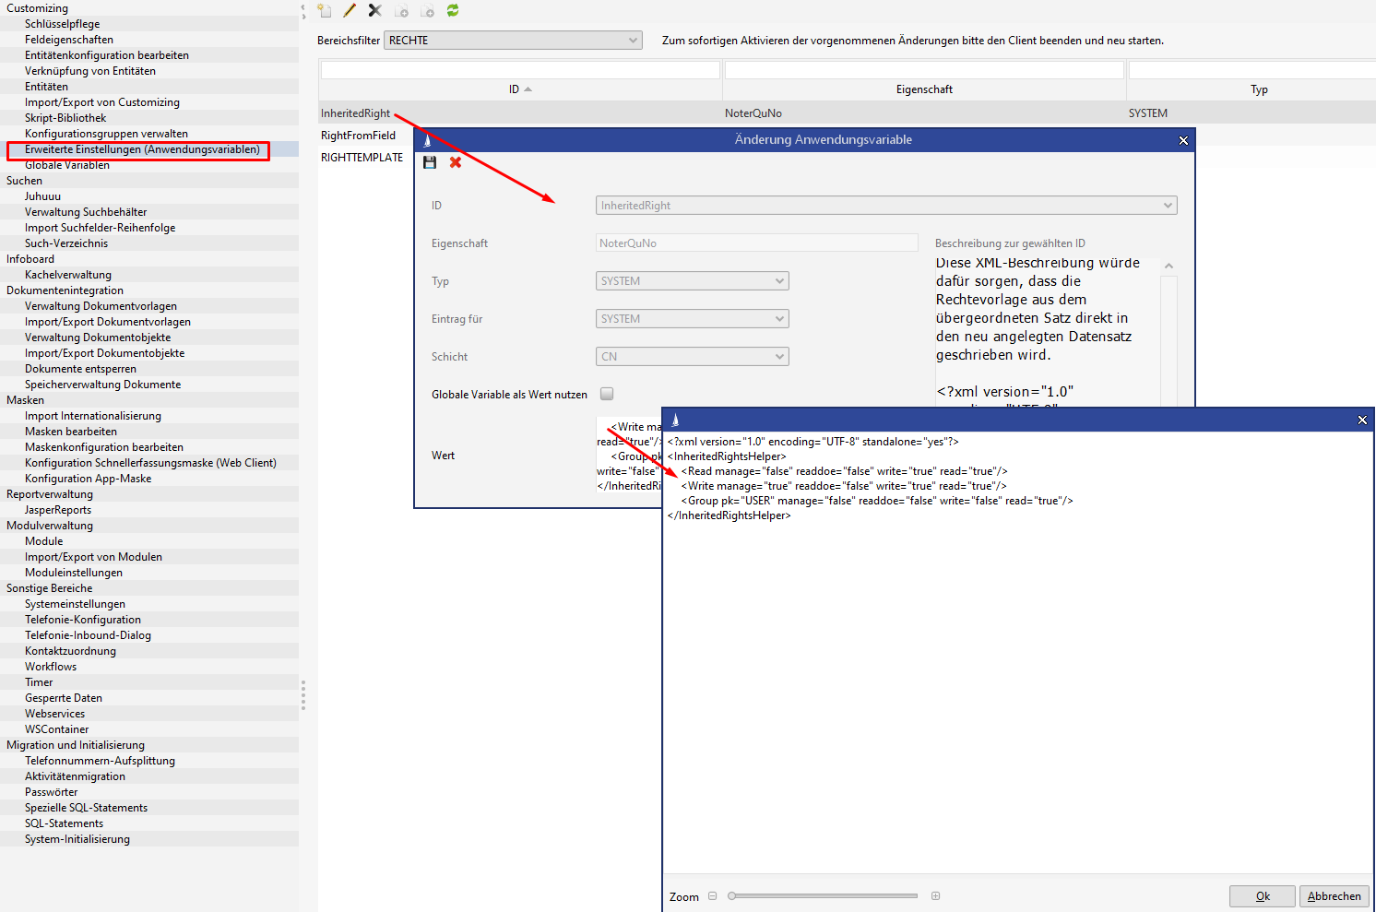Click the new entry document icon
Image resolution: width=1376 pixels, height=912 pixels.
pyautogui.click(x=325, y=11)
